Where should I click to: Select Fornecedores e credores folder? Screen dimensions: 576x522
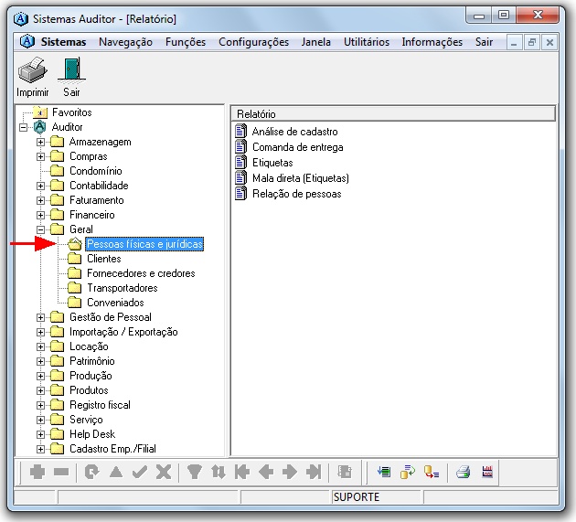[141, 273]
